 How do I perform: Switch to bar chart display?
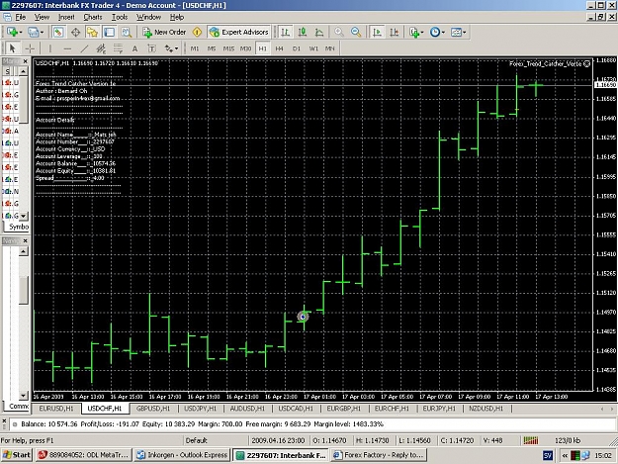pyautogui.click(x=285, y=33)
